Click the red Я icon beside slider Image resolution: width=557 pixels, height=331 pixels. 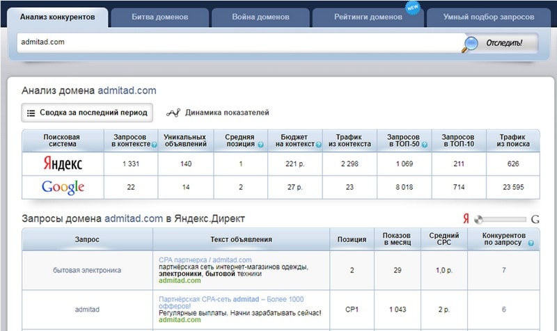(466, 219)
